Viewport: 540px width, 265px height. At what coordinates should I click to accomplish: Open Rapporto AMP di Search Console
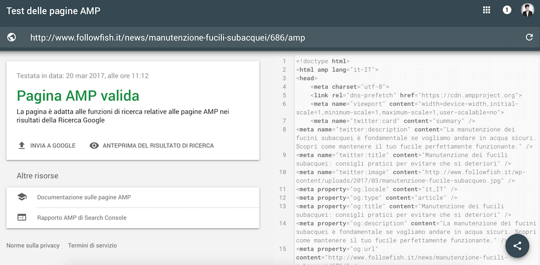coord(82,218)
